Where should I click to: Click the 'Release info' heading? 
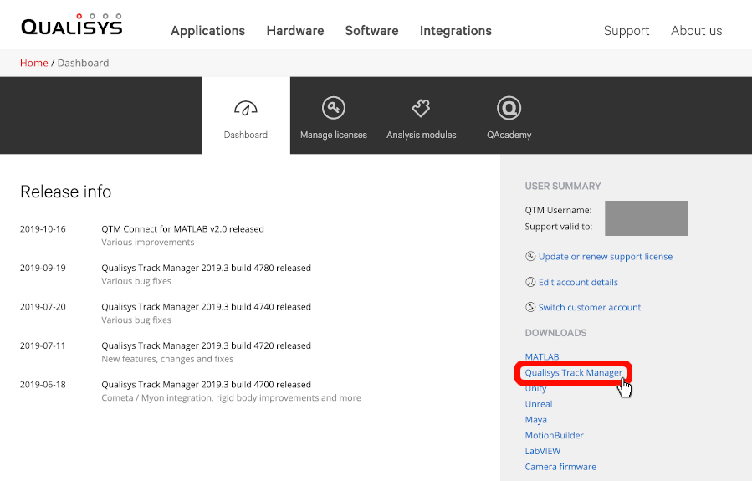tap(66, 192)
